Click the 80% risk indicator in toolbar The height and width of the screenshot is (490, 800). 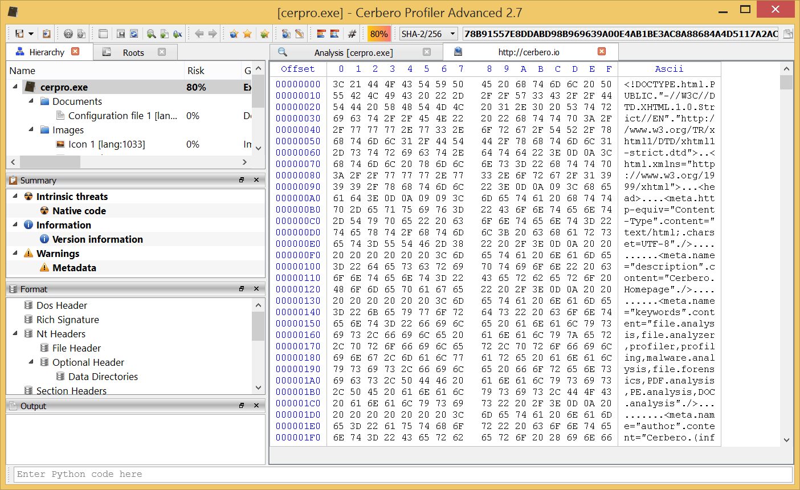(x=379, y=34)
